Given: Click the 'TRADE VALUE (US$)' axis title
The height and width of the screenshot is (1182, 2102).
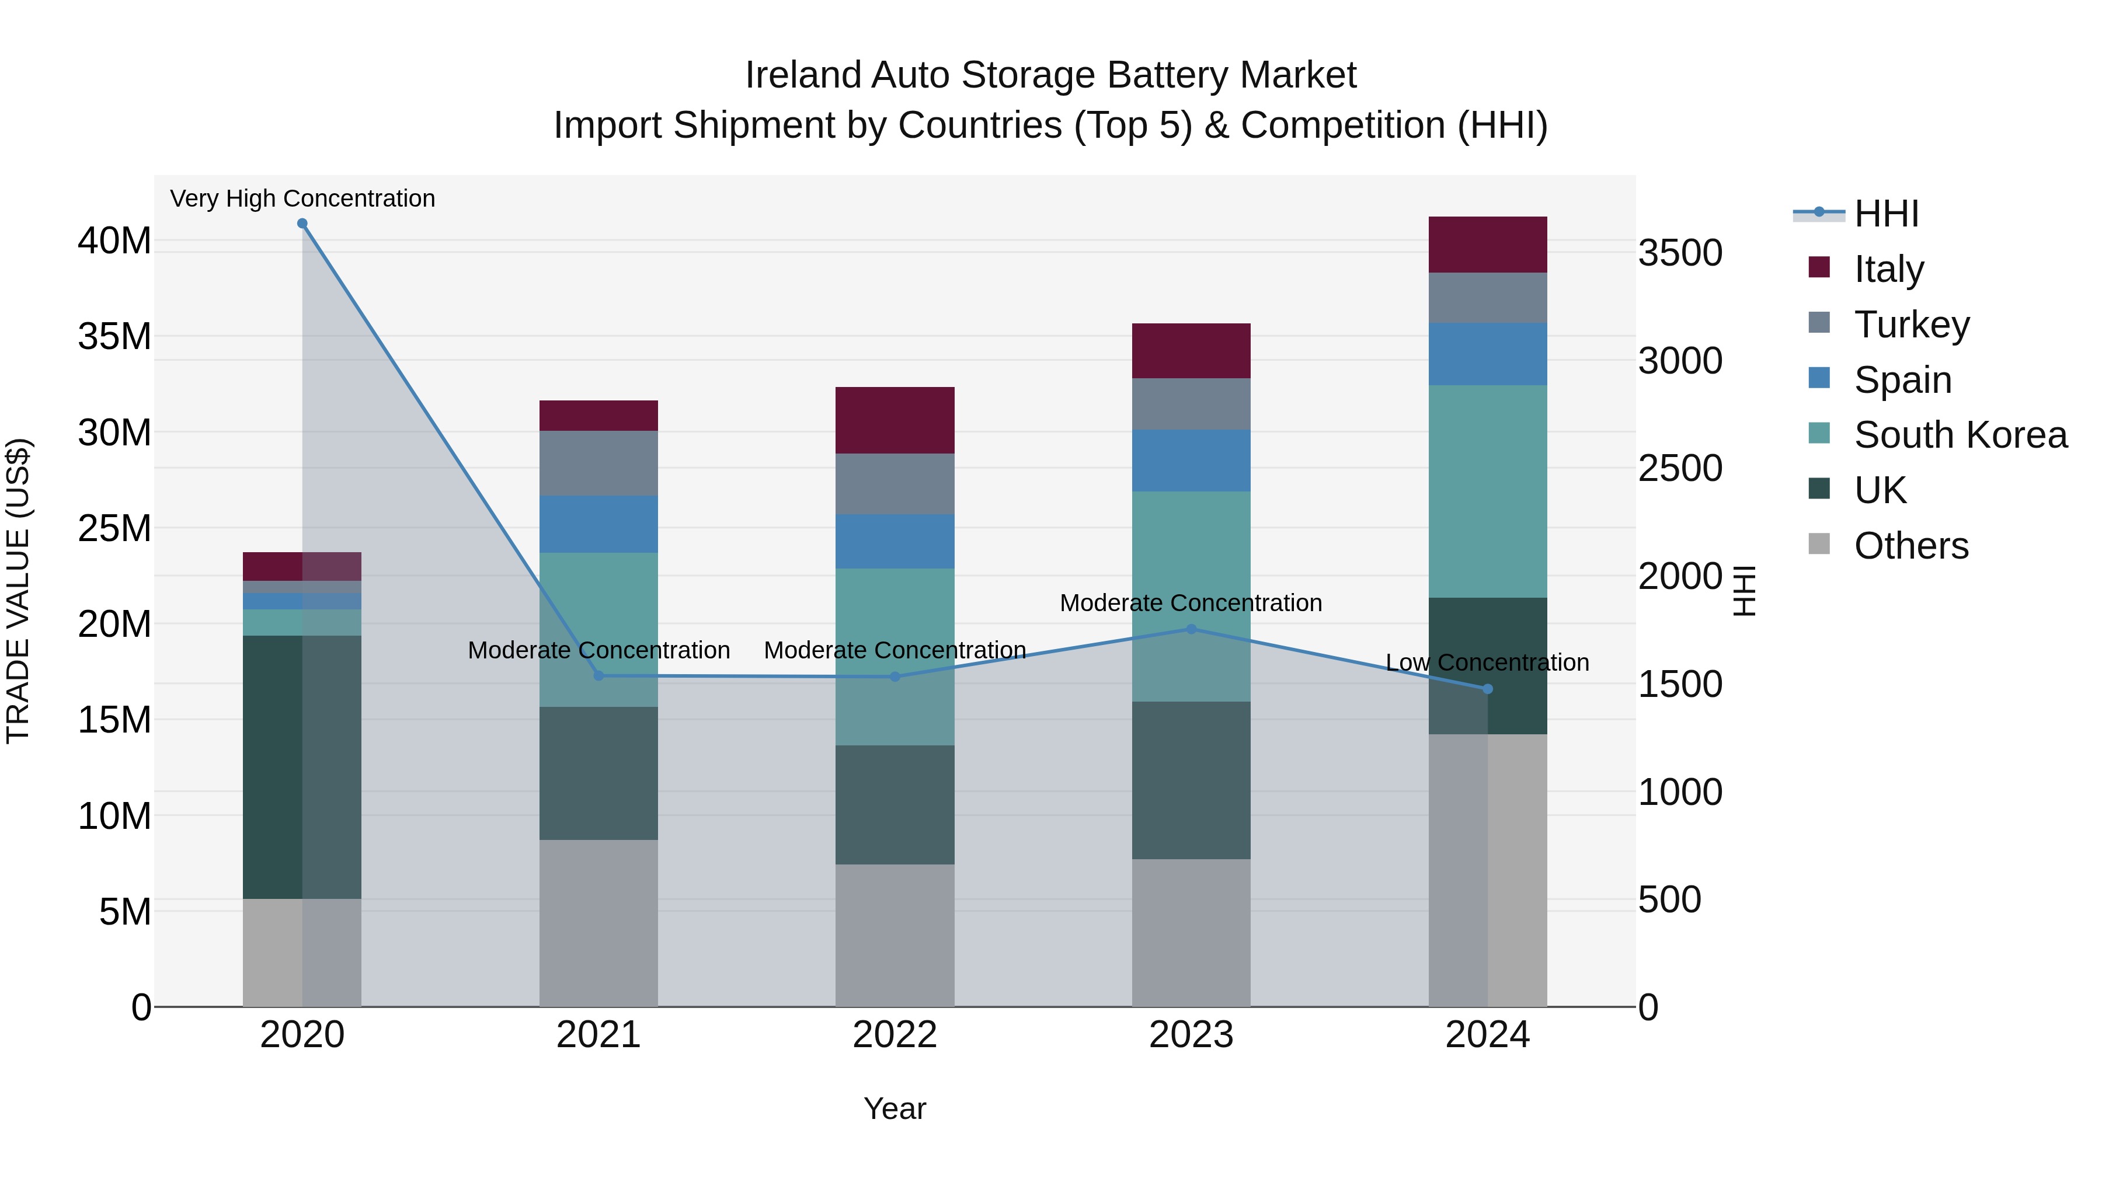Looking at the screenshot, I should coord(18,591).
